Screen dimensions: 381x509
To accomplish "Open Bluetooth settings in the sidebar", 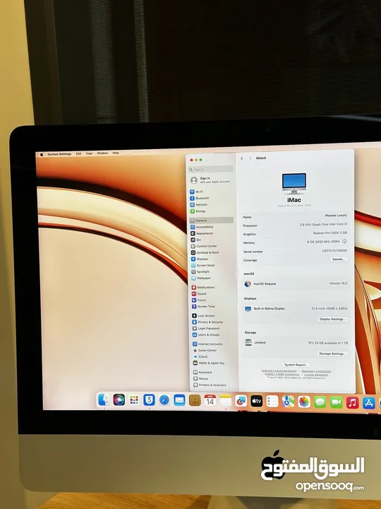I will pos(200,198).
